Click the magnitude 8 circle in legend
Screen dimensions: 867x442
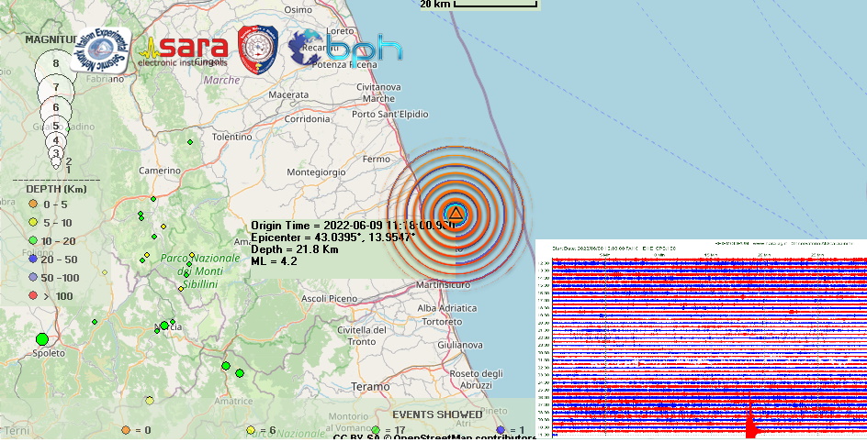56,63
